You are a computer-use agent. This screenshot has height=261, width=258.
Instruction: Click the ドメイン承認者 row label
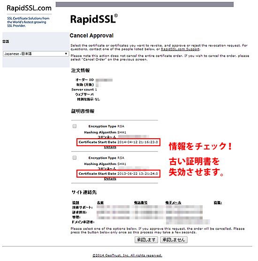pyautogui.click(x=83, y=222)
